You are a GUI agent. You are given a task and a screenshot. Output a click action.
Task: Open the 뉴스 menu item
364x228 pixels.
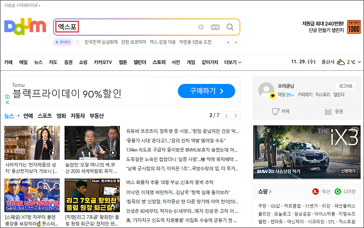click(x=38, y=62)
